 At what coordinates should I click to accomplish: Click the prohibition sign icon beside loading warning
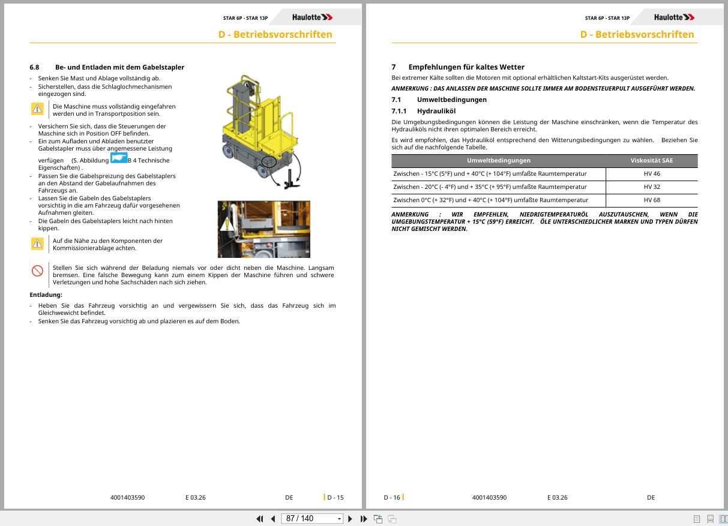point(37,270)
